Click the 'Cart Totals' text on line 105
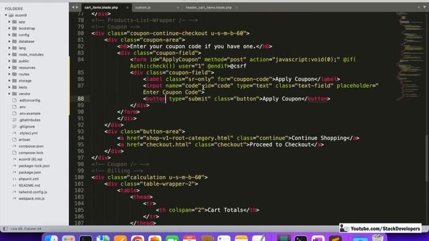 pyautogui.click(x=225, y=210)
